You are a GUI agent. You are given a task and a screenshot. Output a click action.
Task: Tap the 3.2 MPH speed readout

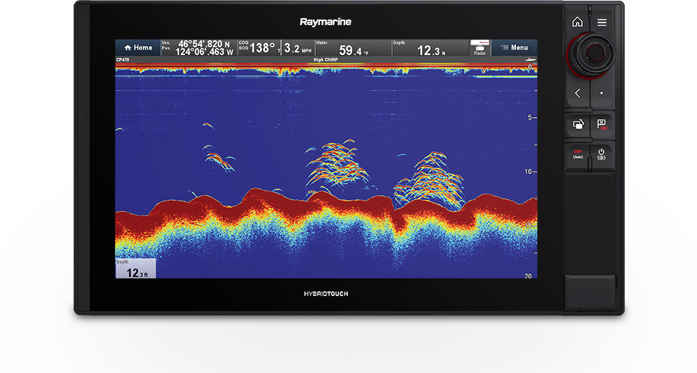point(297,48)
